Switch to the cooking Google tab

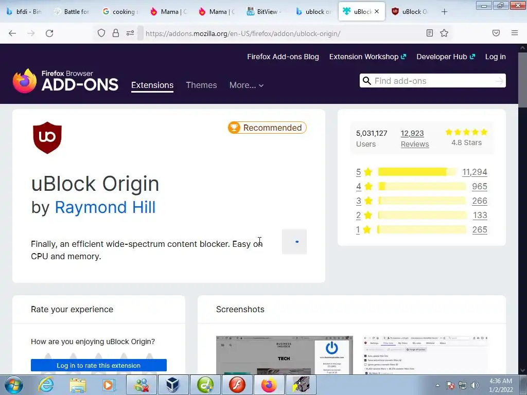tap(121, 12)
